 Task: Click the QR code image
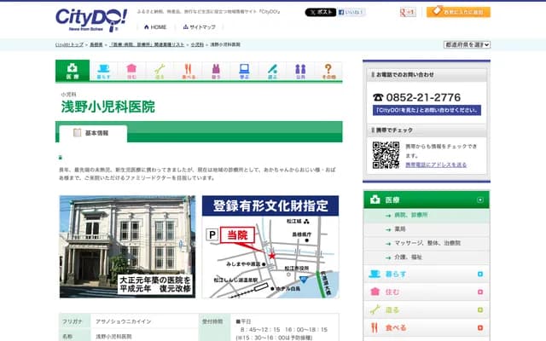pos(386,155)
